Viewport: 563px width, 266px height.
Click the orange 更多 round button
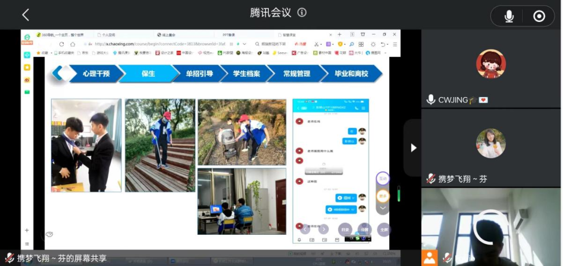383,196
